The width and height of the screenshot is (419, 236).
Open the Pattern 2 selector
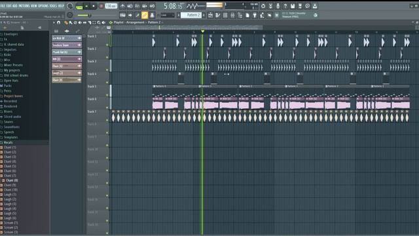[191, 15]
